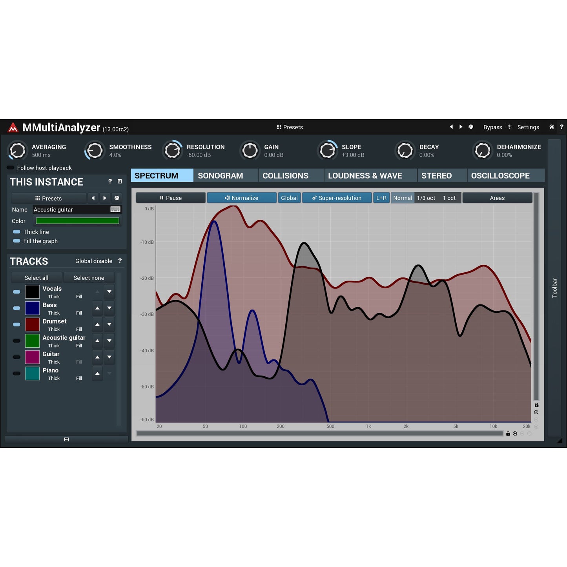The height and width of the screenshot is (567, 567).
Task: Click the randomize presets dice icon
Action: point(470,127)
